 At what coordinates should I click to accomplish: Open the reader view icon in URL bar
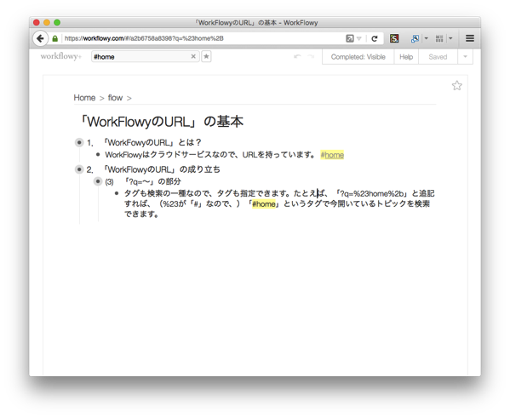pyautogui.click(x=350, y=38)
